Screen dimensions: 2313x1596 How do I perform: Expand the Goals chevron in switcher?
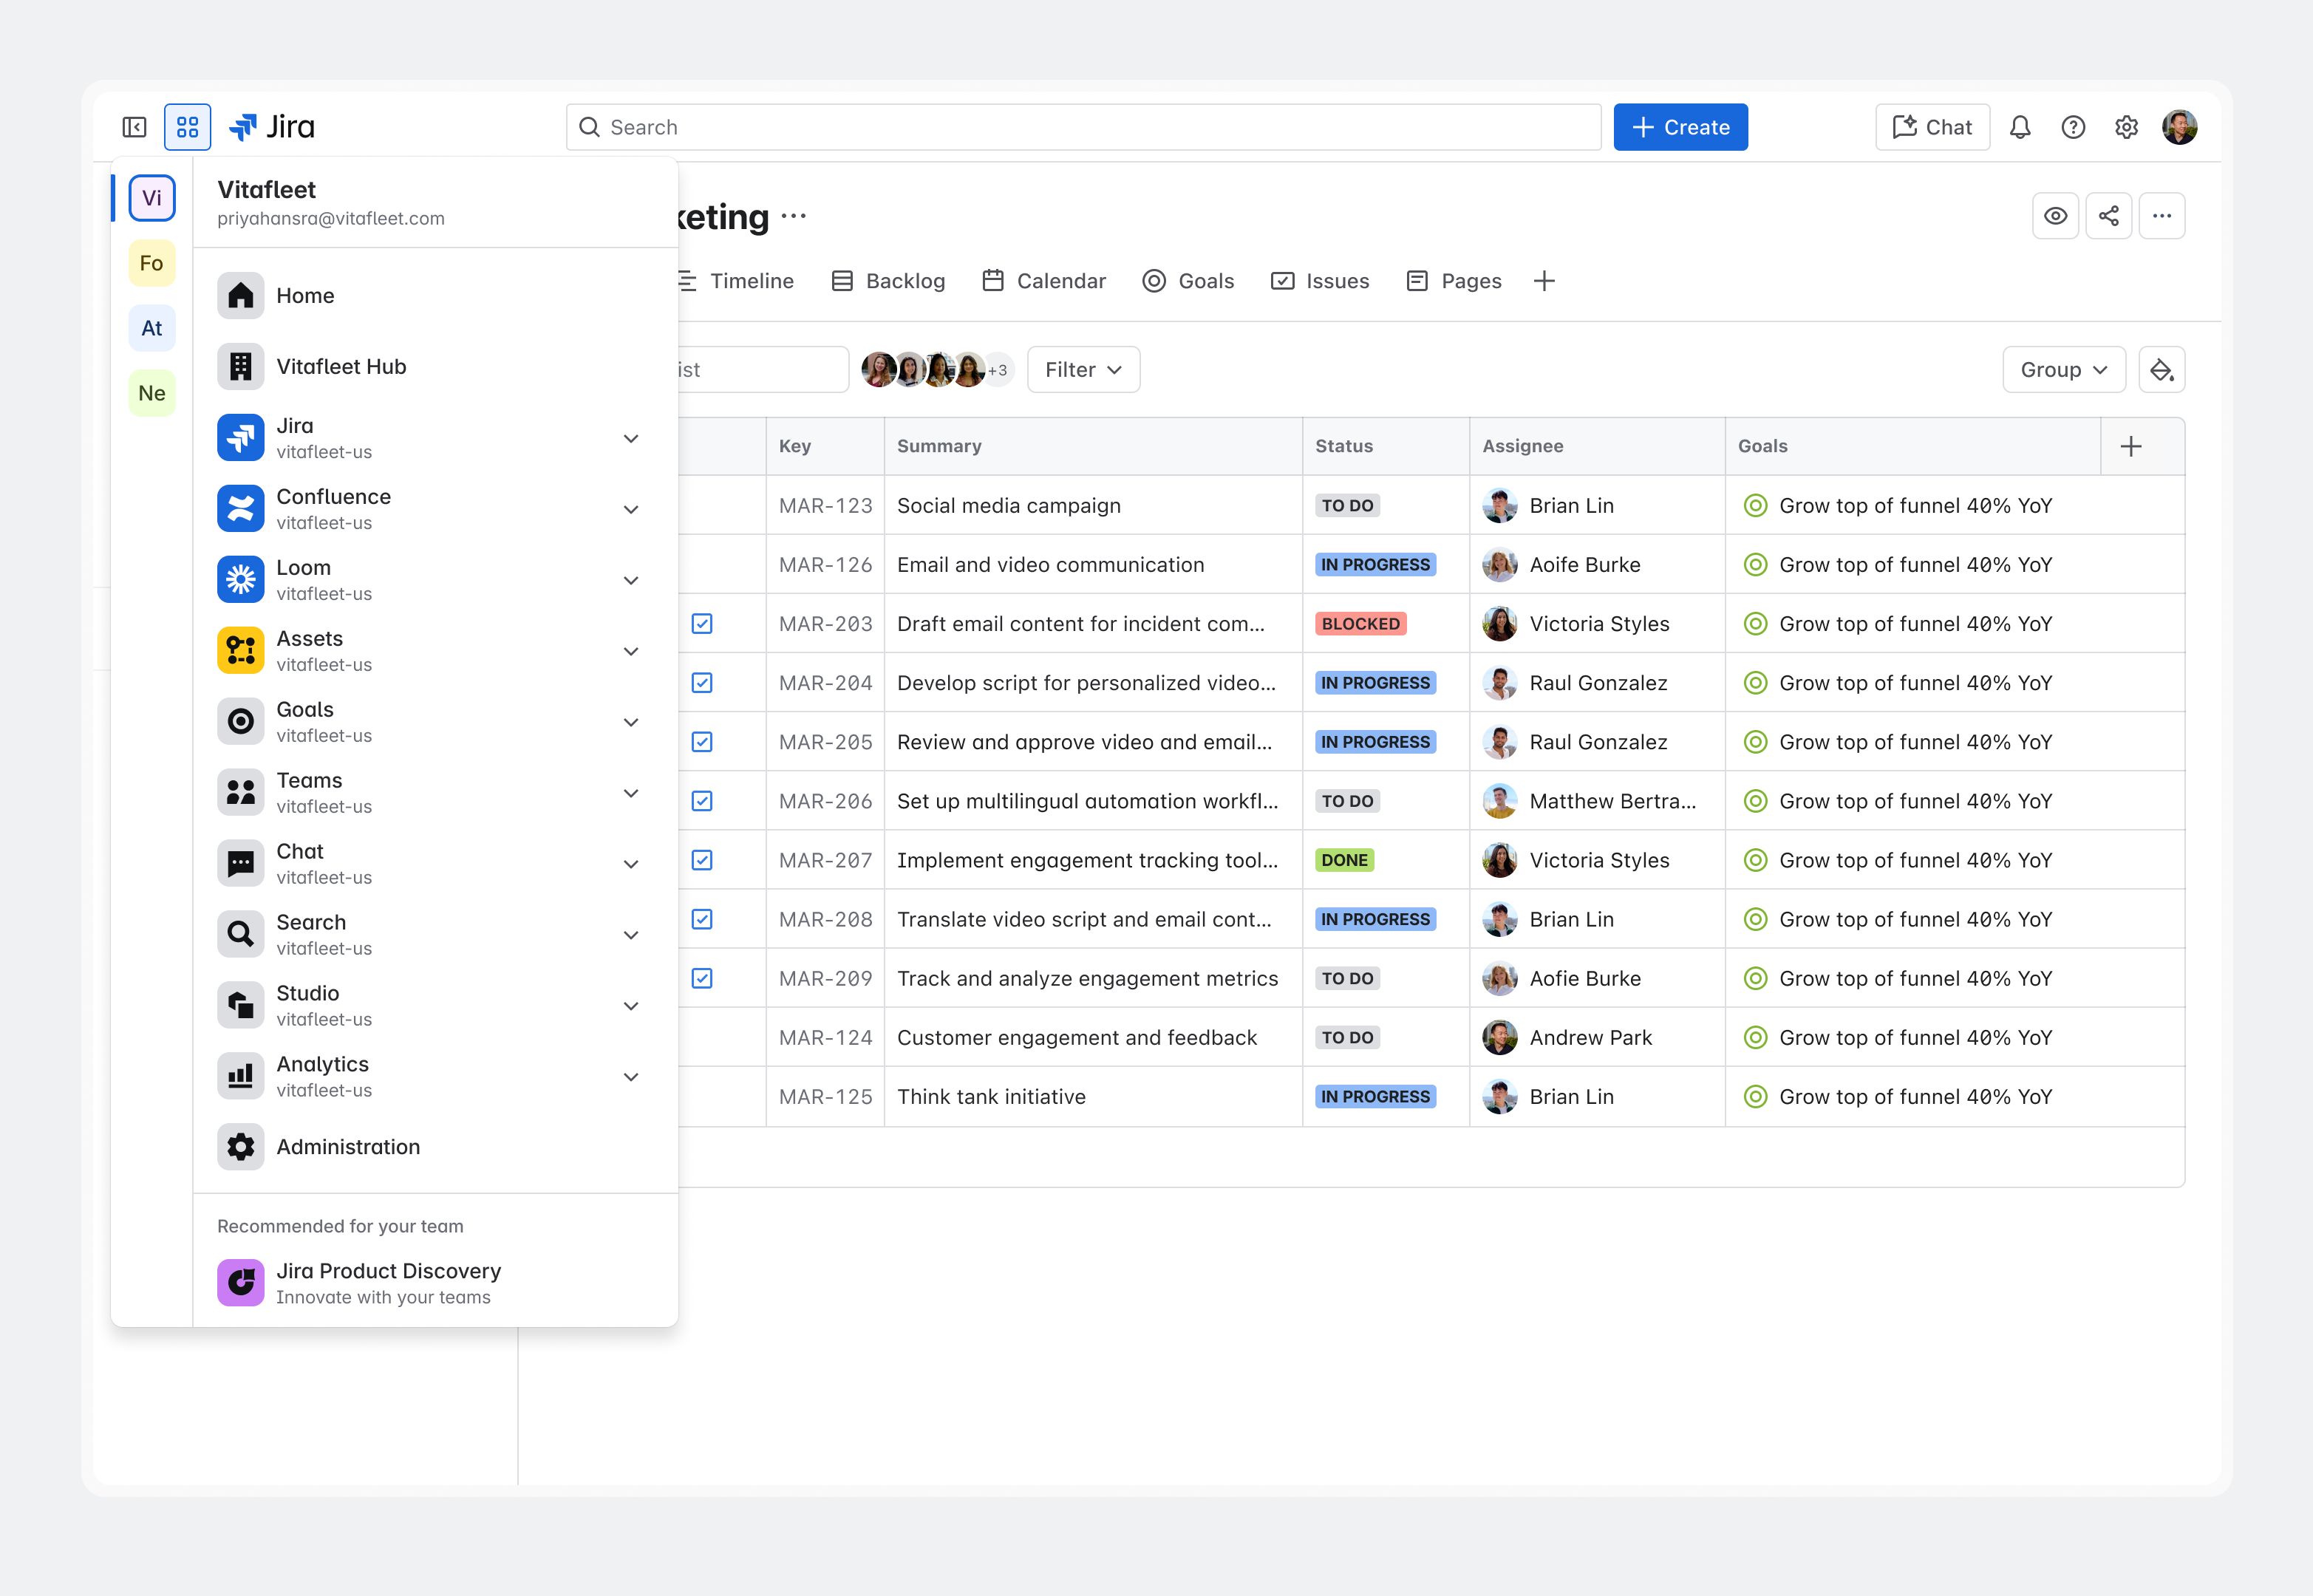click(631, 723)
